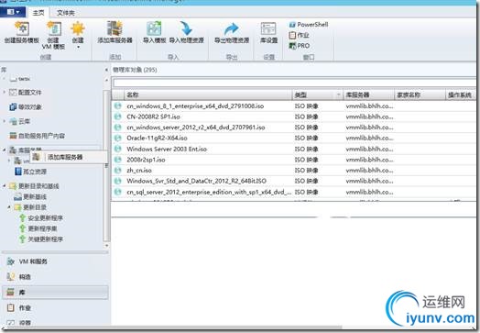Select 更新基线 in the tree
Image resolution: width=480 pixels, height=333 pixels.
35,196
